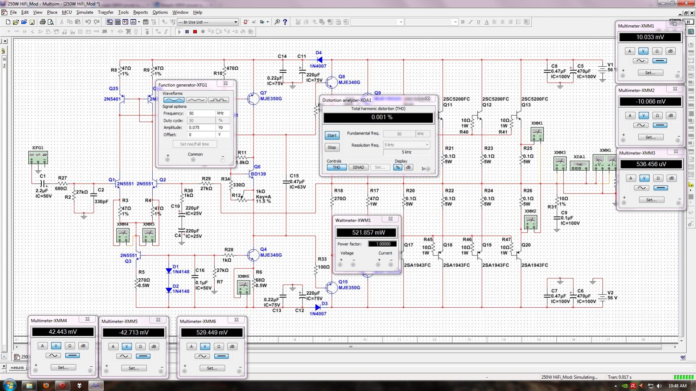Open the Simulate menu
This screenshot has width=696, height=391.
pyautogui.click(x=85, y=12)
